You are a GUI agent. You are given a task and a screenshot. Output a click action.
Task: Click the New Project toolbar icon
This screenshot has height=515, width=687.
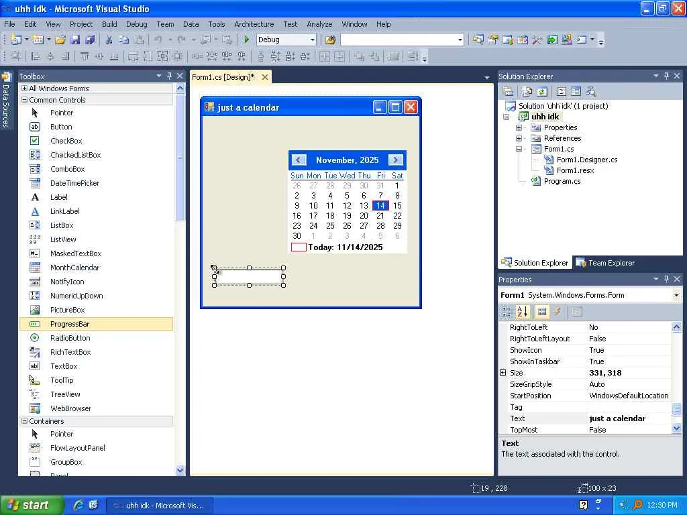click(x=16, y=40)
